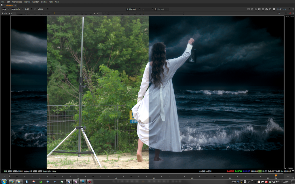Click frame 20 on the timeline

[154, 177]
